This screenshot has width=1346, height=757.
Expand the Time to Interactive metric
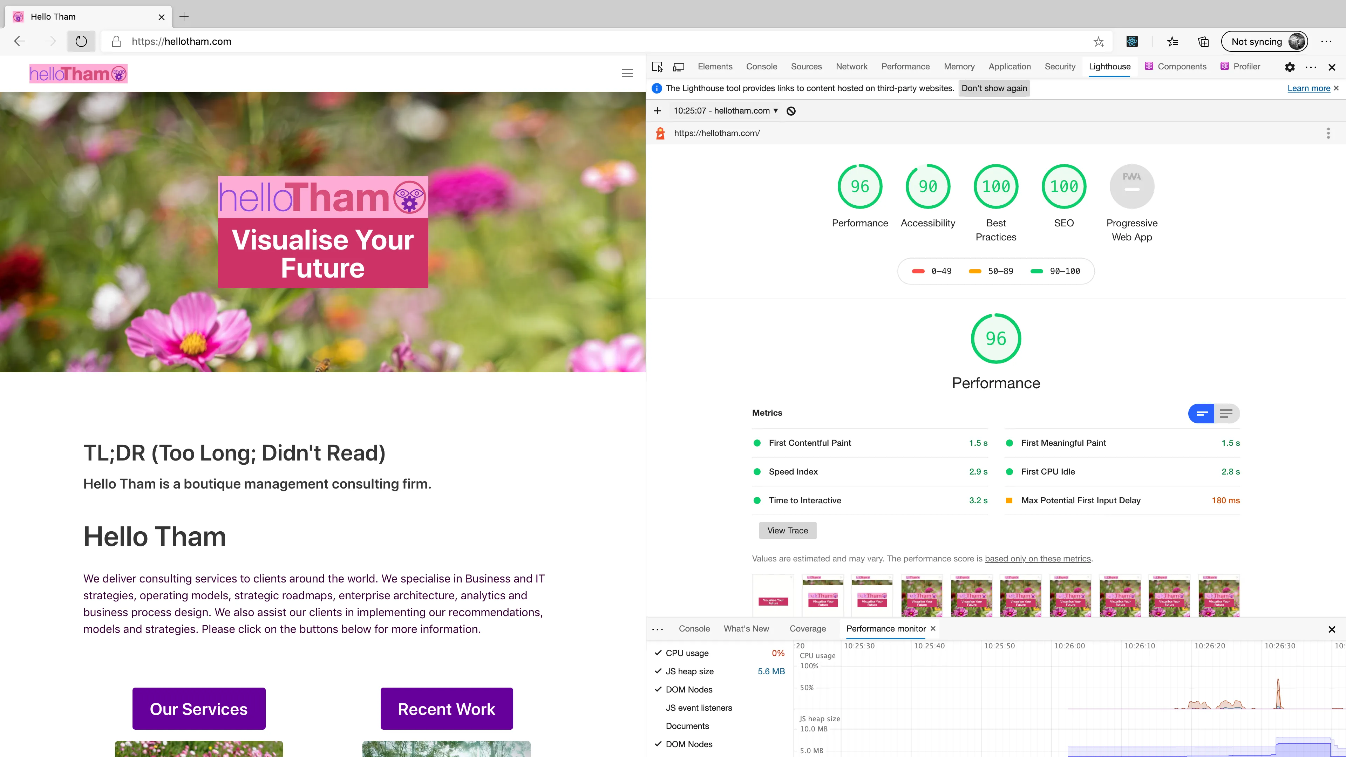point(870,500)
